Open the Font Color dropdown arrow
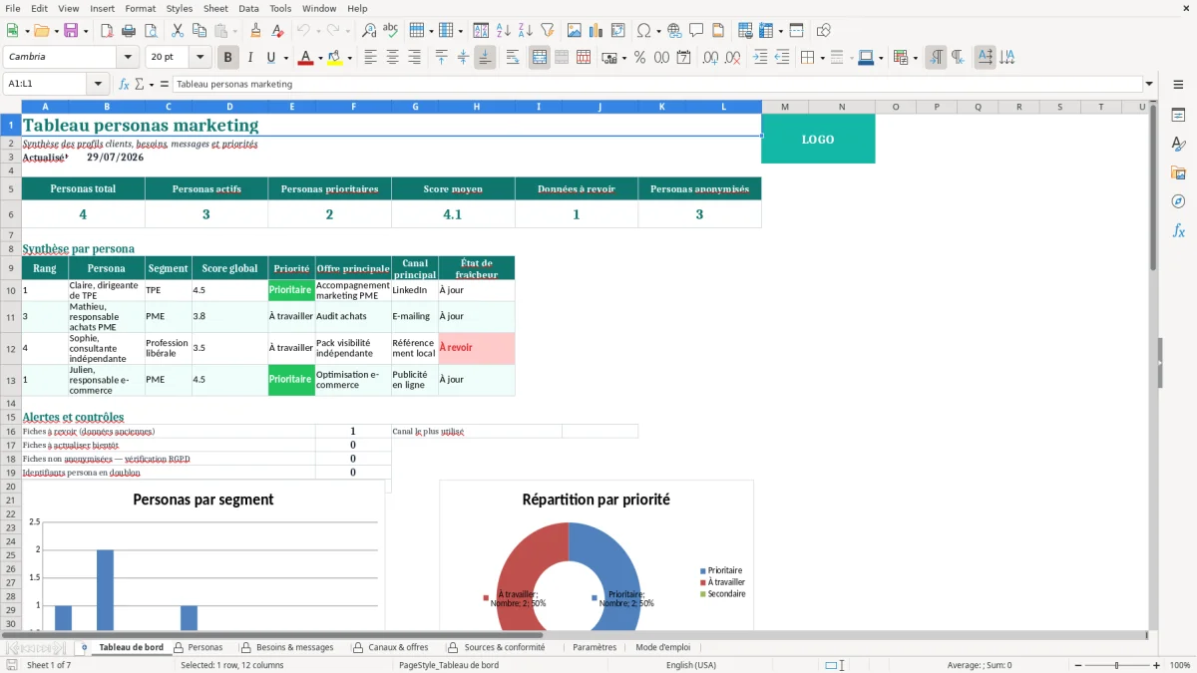 click(x=319, y=57)
